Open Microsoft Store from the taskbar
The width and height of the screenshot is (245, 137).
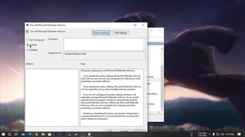point(49,134)
